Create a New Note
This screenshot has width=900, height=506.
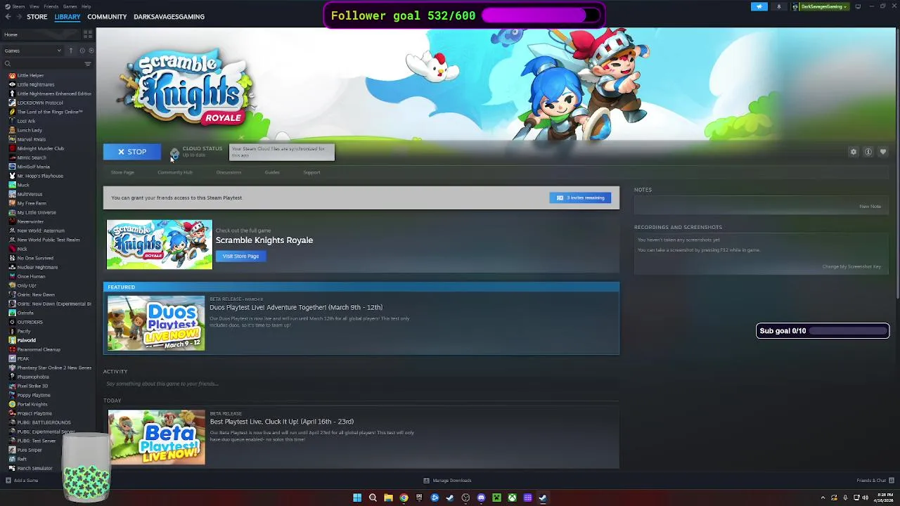pyautogui.click(x=870, y=207)
